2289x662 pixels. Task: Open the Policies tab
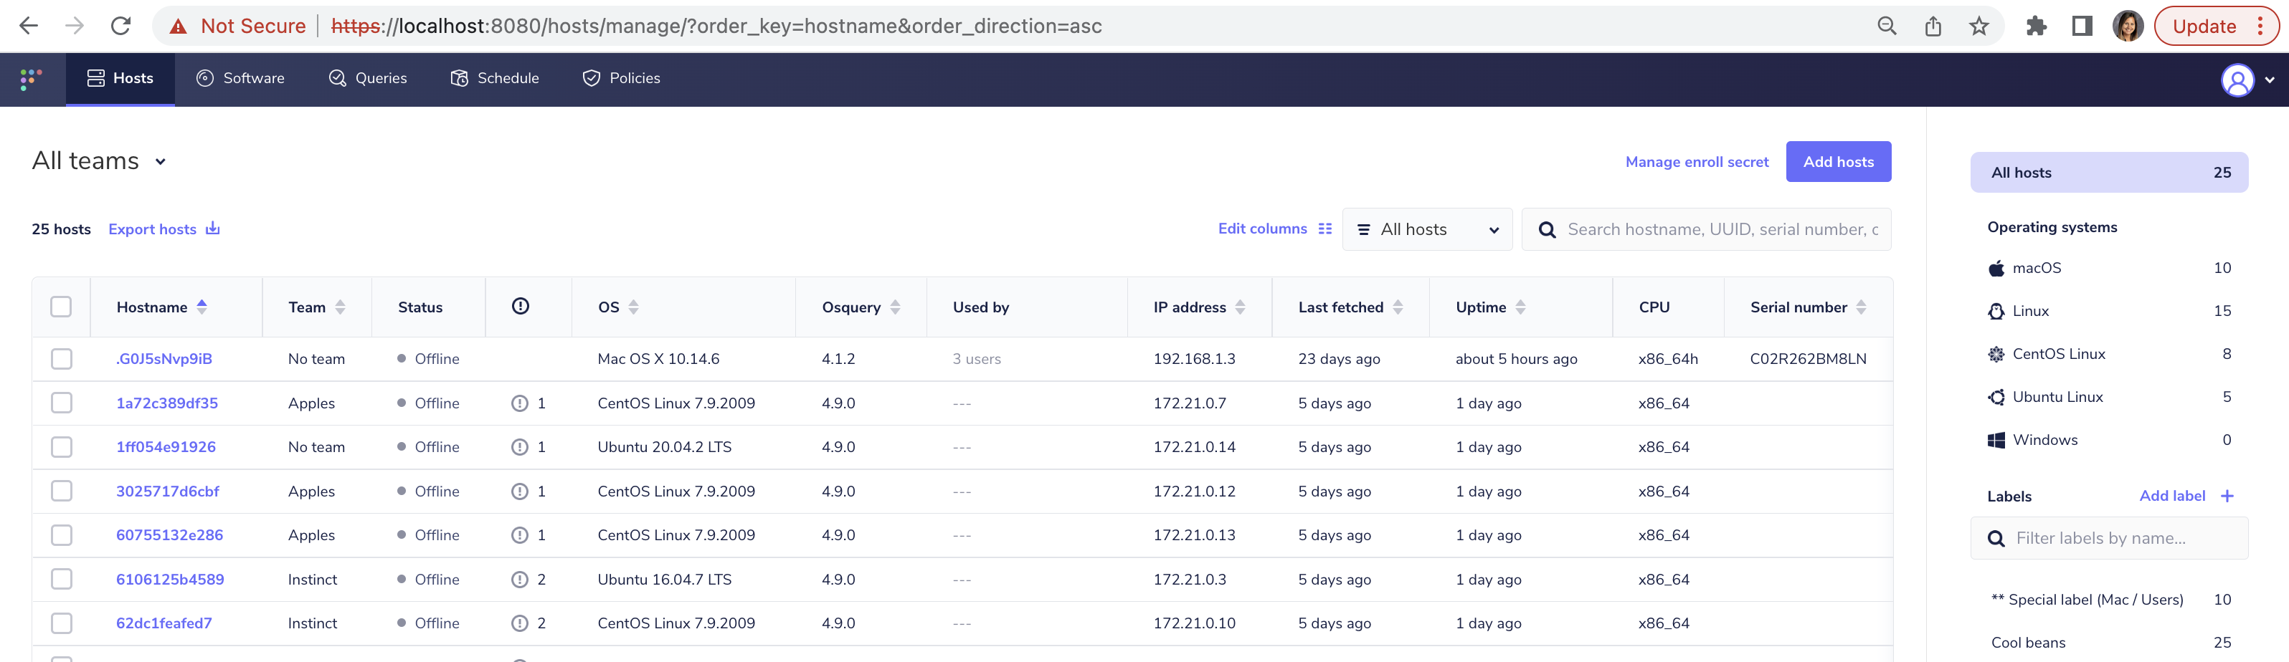[622, 79]
